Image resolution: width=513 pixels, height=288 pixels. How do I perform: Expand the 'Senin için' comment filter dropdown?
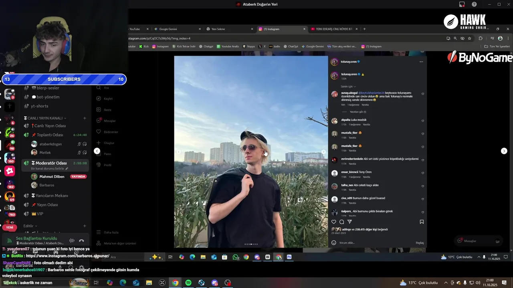(x=348, y=86)
